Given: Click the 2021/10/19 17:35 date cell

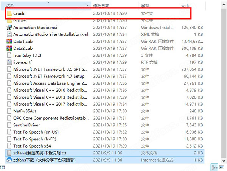Looking at the screenshot, I should pyautogui.click(x=110, y=125).
